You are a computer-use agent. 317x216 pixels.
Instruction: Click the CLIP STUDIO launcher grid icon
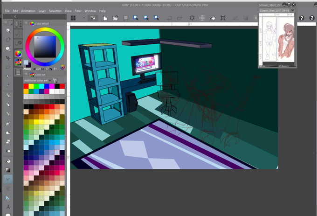pos(73,18)
